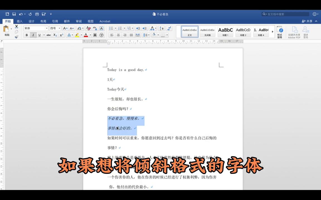Click the Clear Formatting eraser icon

pos(88,28)
